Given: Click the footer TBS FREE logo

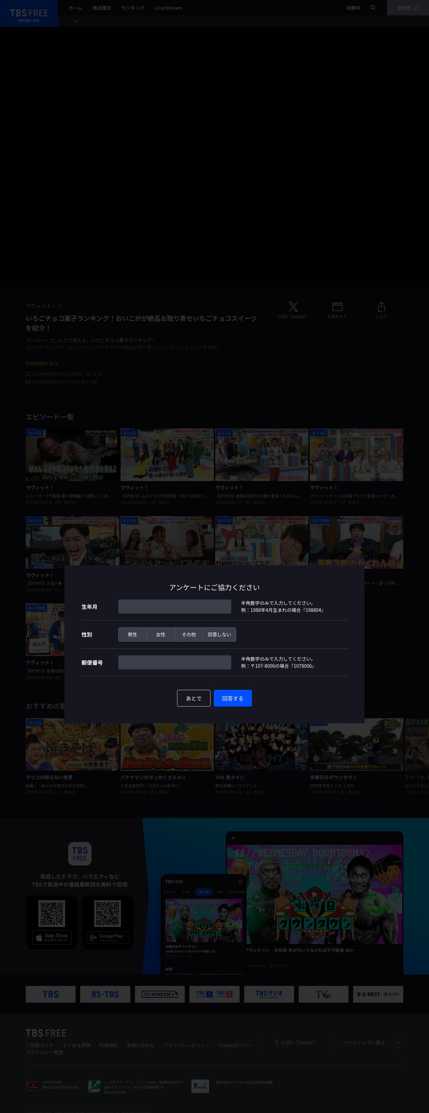Looking at the screenshot, I should (x=46, y=1033).
